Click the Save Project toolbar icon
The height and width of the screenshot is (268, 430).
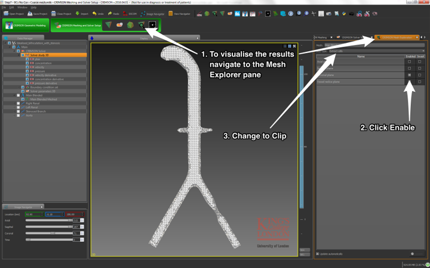click(x=29, y=13)
